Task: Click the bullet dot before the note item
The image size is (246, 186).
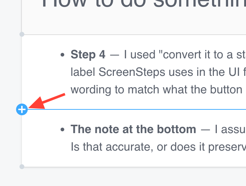Action: click(62, 129)
